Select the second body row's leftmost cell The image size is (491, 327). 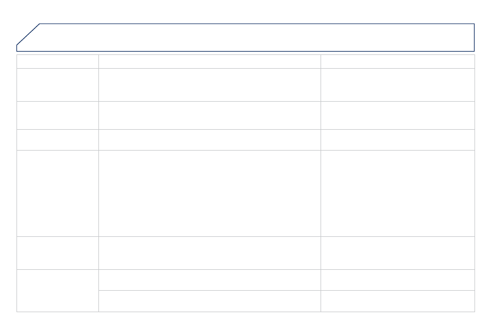coord(58,115)
